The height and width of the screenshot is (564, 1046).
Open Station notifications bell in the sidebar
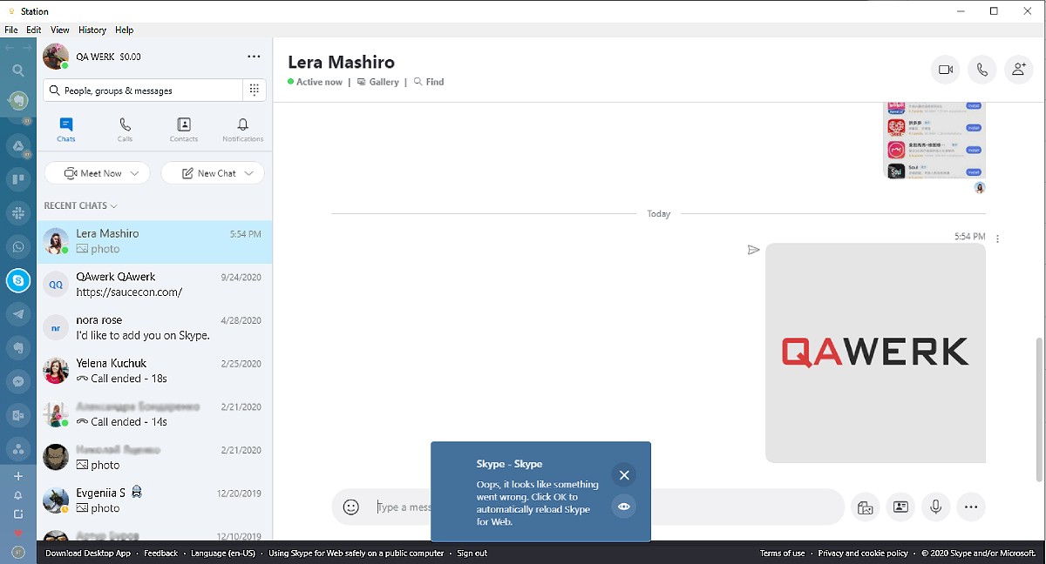click(18, 495)
